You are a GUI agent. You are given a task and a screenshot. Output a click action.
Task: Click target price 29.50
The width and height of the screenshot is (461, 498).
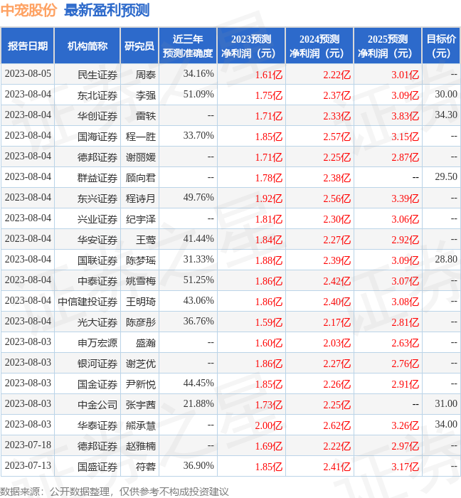coord(446,177)
